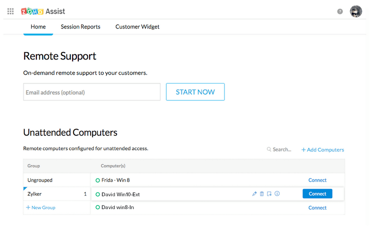Create a New Group
The width and height of the screenshot is (376, 226).
point(41,208)
